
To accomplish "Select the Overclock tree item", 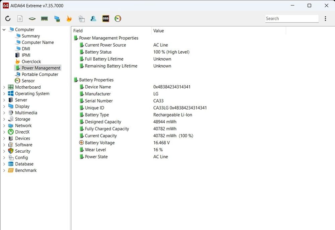I will [31, 62].
